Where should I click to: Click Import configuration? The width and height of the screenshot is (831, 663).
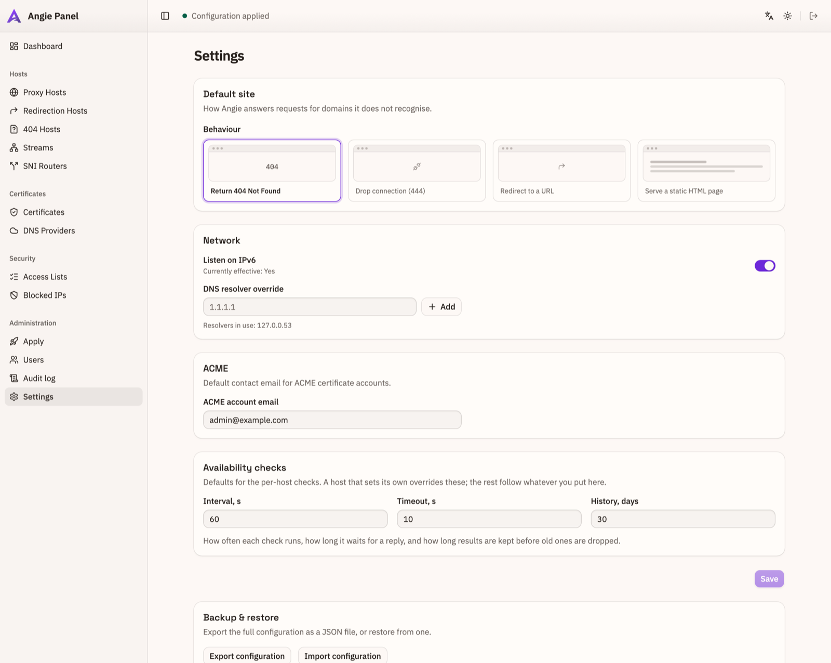343,656
